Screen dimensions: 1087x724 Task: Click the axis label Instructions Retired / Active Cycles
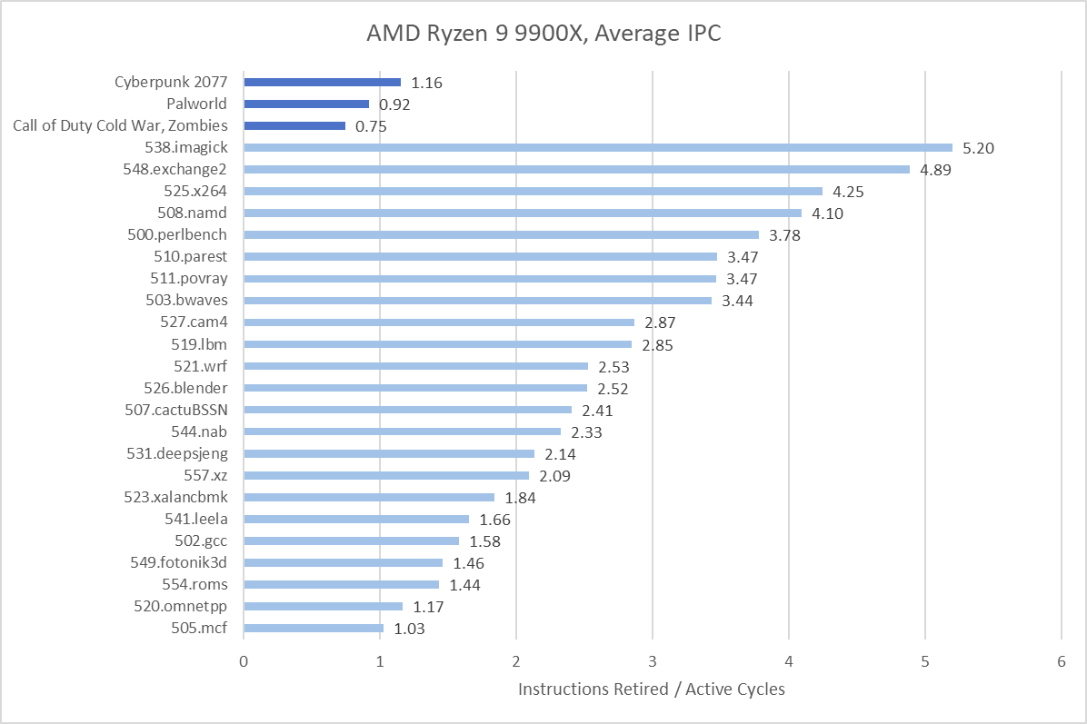[651, 689]
